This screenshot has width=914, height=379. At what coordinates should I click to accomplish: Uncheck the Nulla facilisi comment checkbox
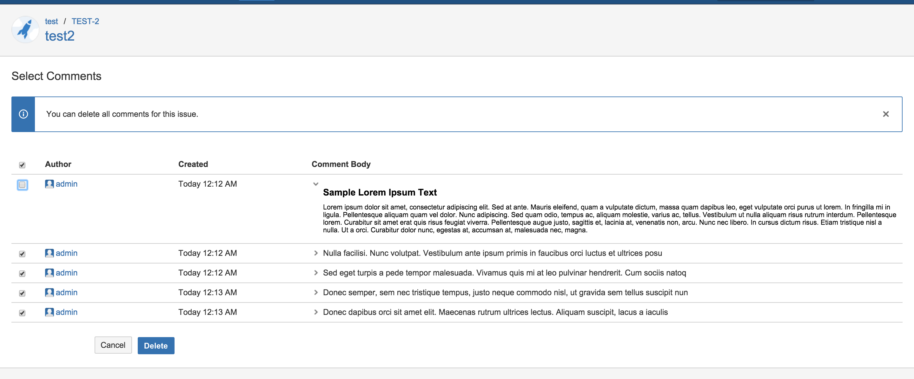click(x=22, y=254)
